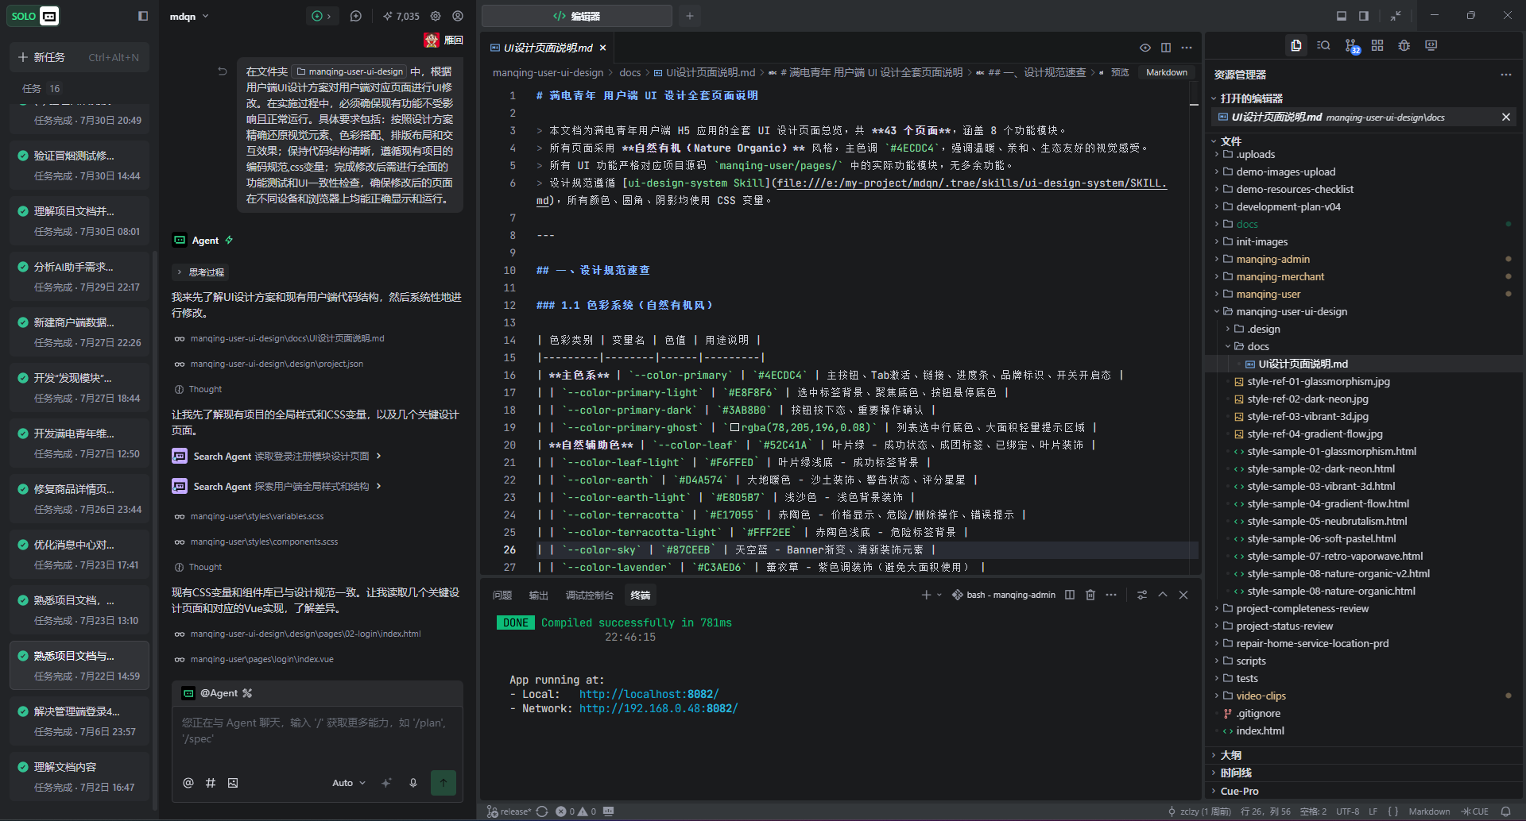Exit SOLO fullscreen with the collapse arrows

coord(1396,16)
